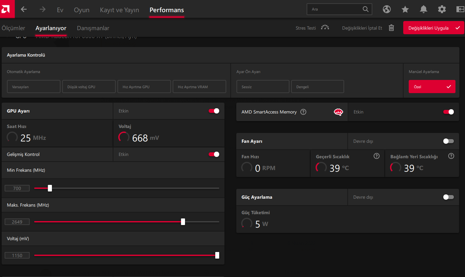Select the Varsayılan preset
465x277 pixels.
click(x=34, y=87)
